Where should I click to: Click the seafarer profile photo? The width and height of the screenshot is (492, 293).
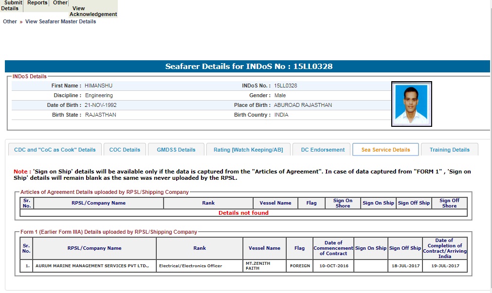click(x=411, y=103)
